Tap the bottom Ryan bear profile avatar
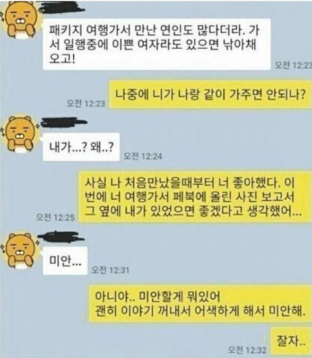 [20, 250]
